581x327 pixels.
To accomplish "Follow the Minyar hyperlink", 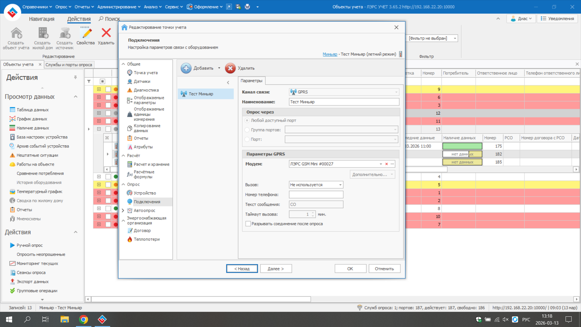I will click(330, 54).
